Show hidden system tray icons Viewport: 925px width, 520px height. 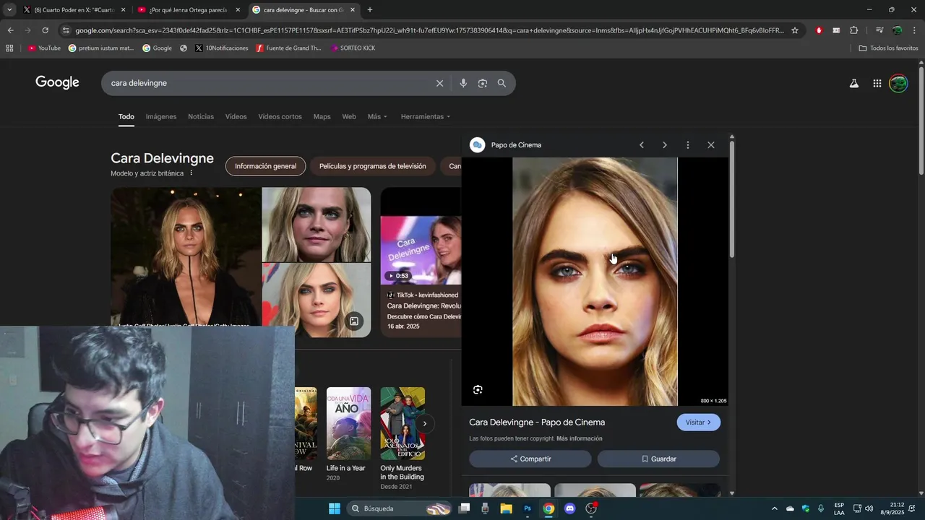click(x=774, y=508)
